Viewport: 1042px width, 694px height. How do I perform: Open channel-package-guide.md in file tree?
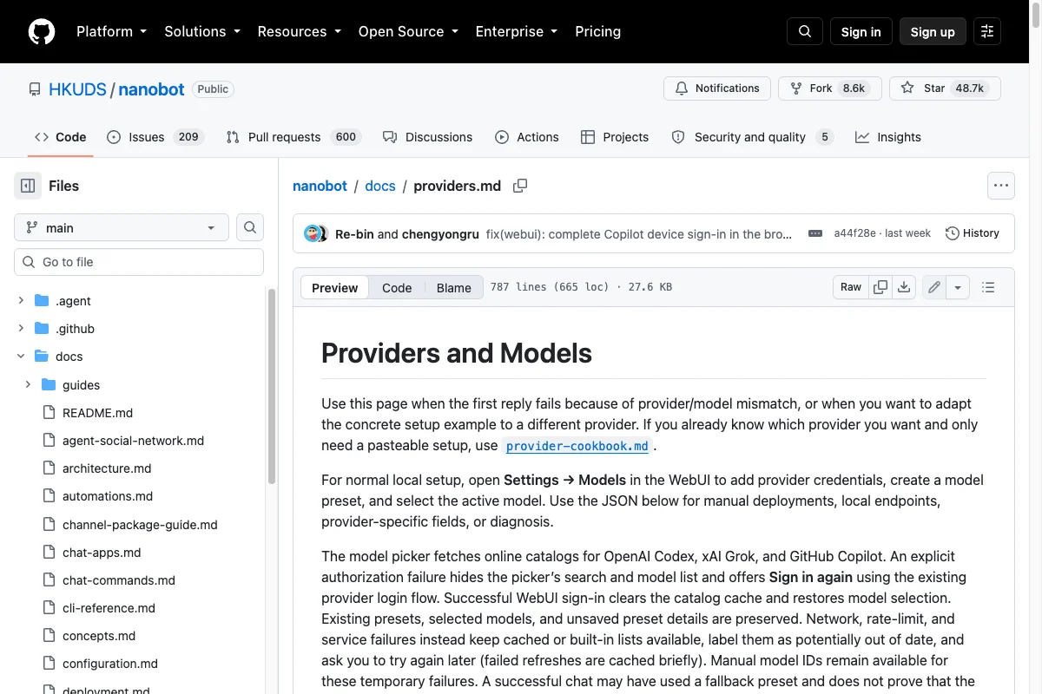coord(140,524)
